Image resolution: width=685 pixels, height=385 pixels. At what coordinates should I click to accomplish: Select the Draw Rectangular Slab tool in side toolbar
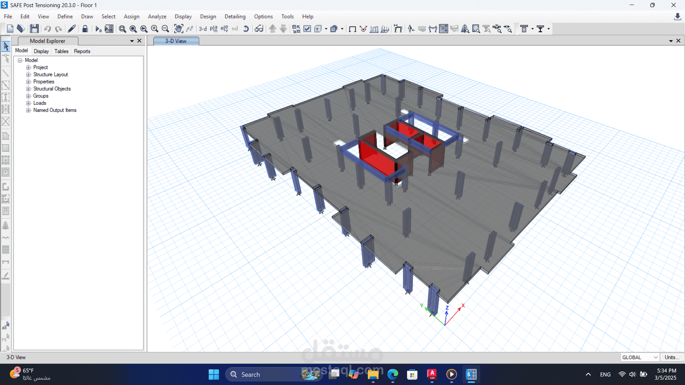pyautogui.click(x=6, y=148)
